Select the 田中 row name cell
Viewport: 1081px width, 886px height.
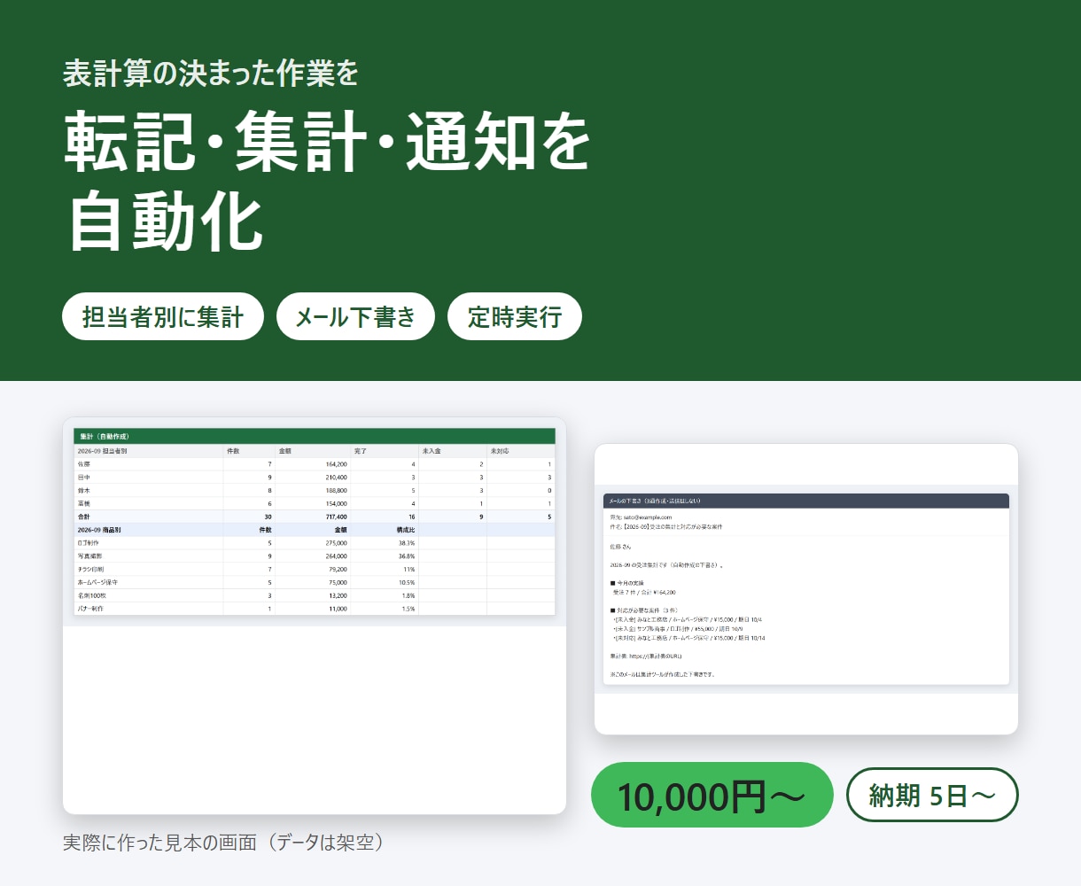click(x=149, y=478)
